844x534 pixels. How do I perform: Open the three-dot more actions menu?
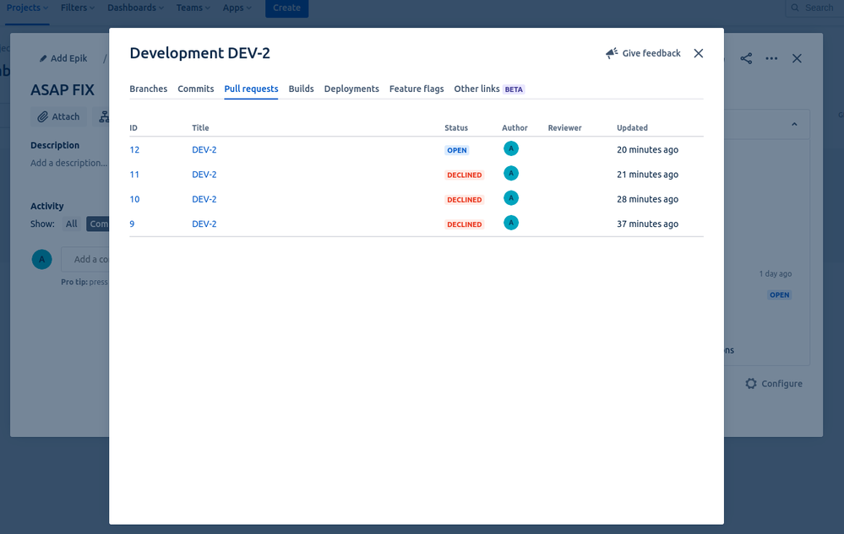coord(771,58)
